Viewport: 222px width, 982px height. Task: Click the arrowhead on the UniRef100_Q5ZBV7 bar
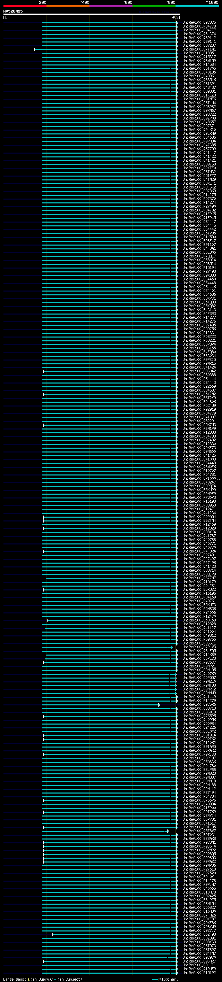[168, 831]
